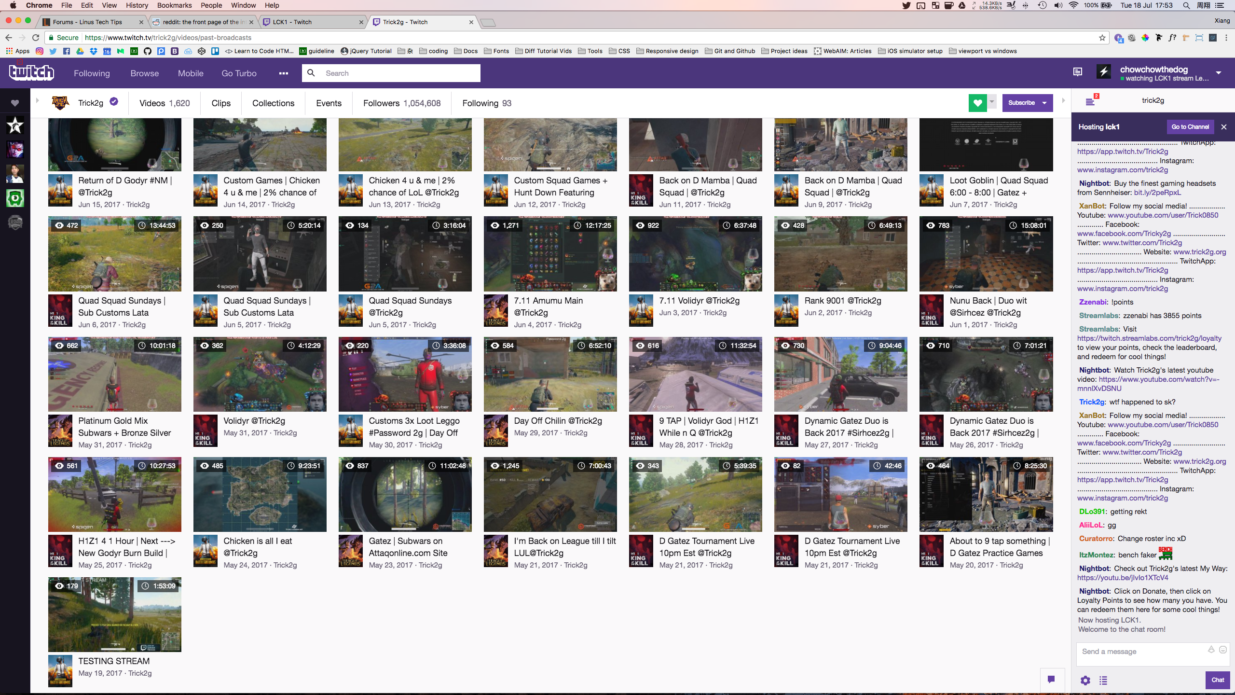Collapse the chat panel with the arrow
1235x695 pixels.
1063,101
